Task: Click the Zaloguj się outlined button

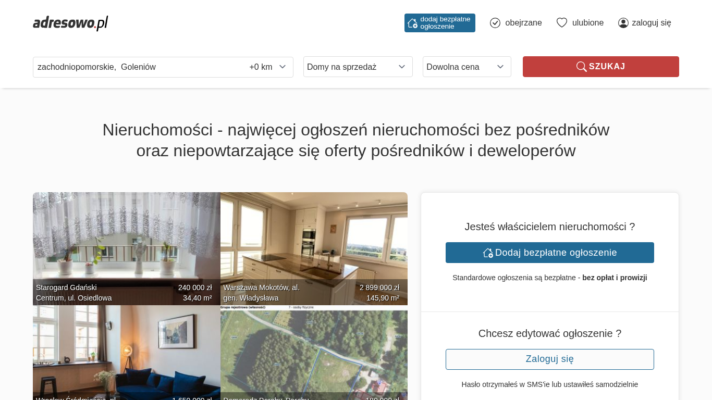Action: point(550,359)
